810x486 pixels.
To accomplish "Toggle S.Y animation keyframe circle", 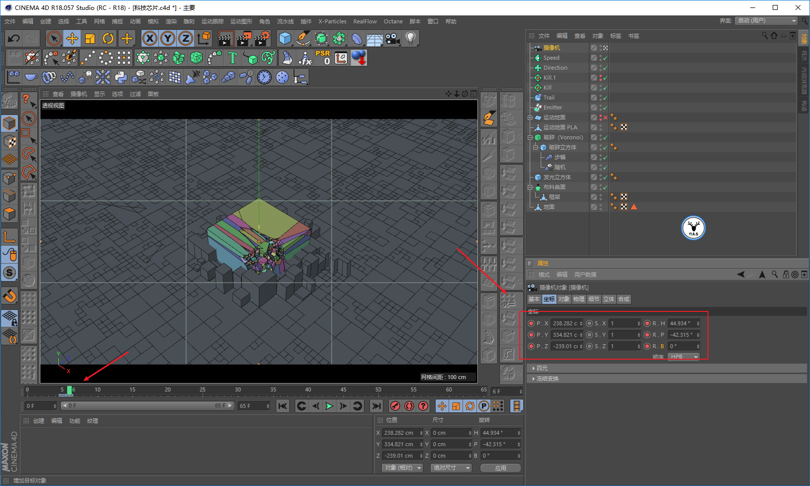I will tap(589, 335).
